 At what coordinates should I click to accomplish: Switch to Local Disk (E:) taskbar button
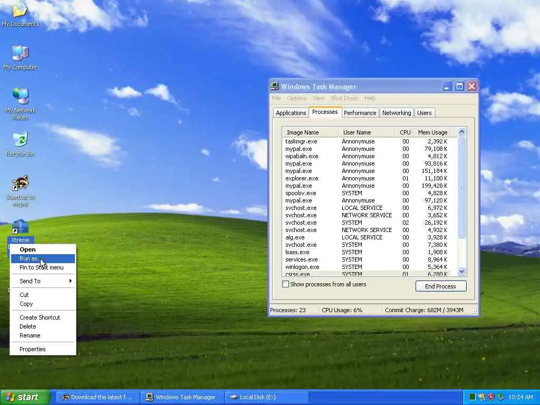[266, 397]
